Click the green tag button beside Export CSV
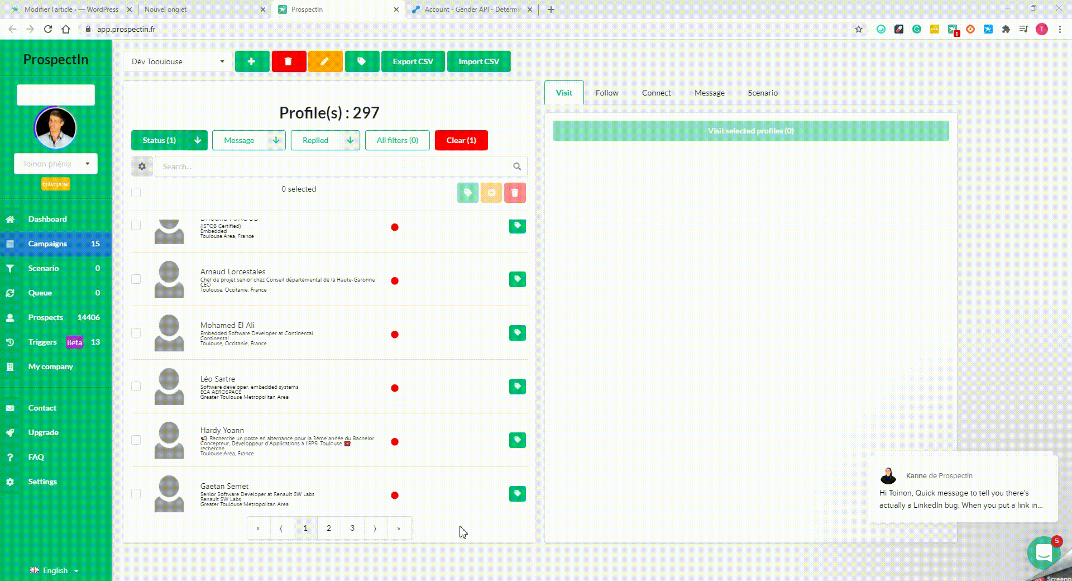The image size is (1072, 581). coord(362,61)
